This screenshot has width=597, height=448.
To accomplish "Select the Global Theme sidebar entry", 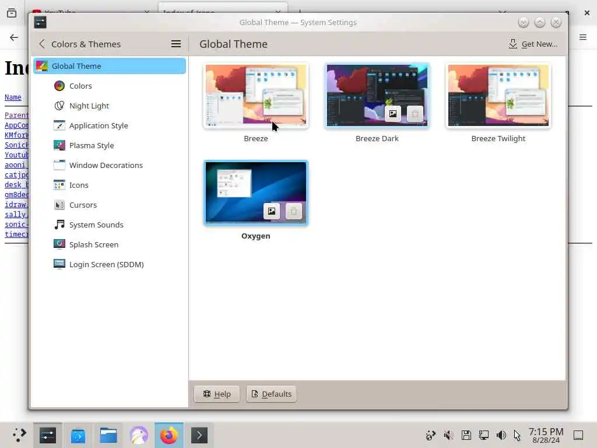I will point(110,66).
